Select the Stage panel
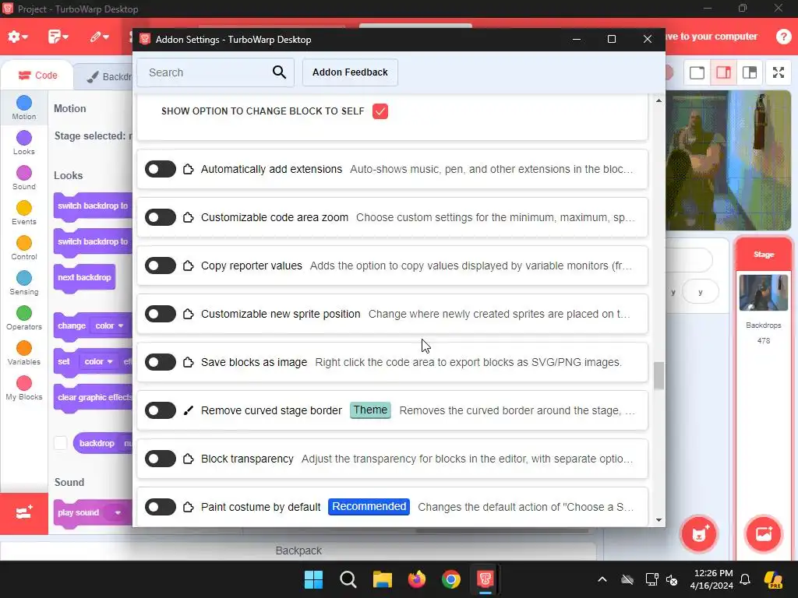798x598 pixels. pyautogui.click(x=764, y=255)
